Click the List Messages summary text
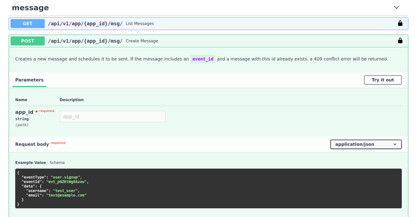This screenshot has height=217, width=417. 140,24
